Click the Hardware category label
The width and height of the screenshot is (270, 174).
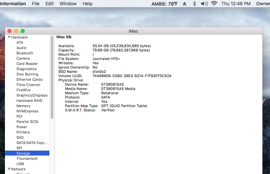coord(19,37)
